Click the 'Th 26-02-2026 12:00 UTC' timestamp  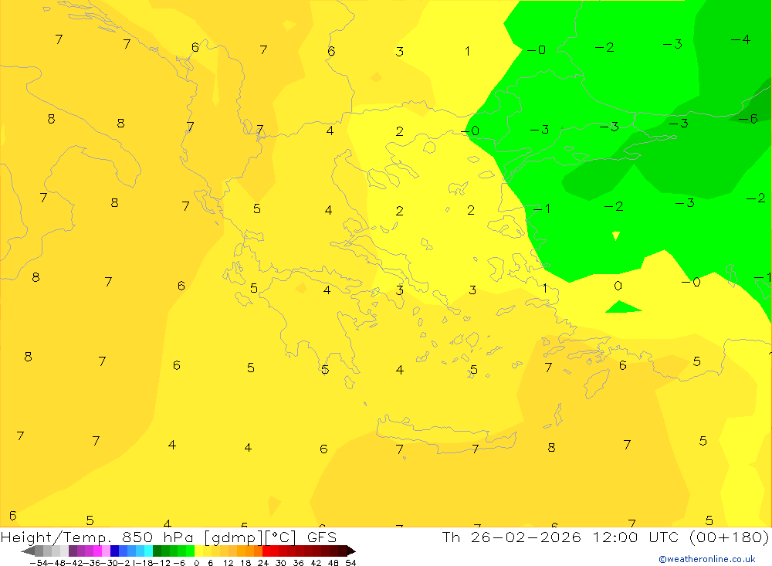(560, 537)
